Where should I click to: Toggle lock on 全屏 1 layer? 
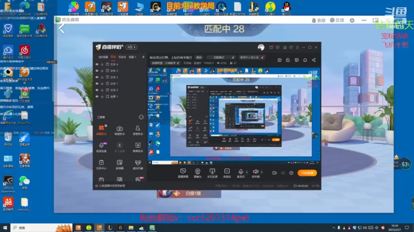tap(102, 96)
